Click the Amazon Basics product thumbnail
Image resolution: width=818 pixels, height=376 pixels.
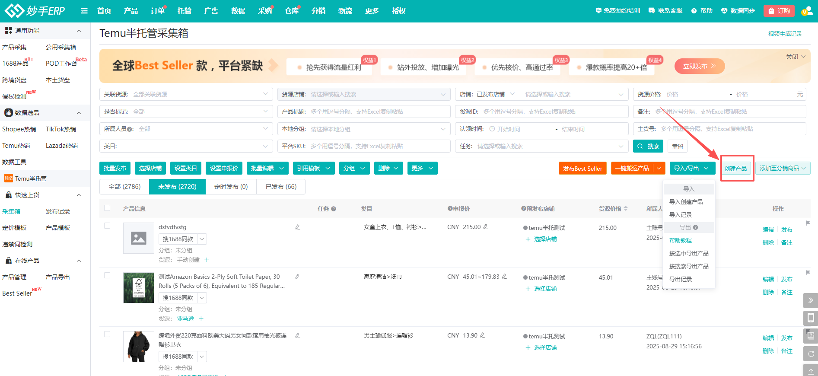(139, 287)
